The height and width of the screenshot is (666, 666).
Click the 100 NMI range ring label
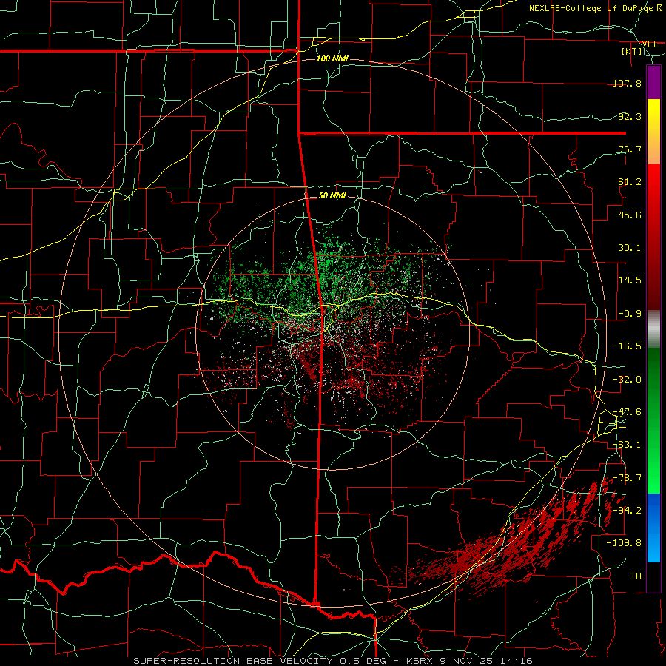(x=332, y=58)
